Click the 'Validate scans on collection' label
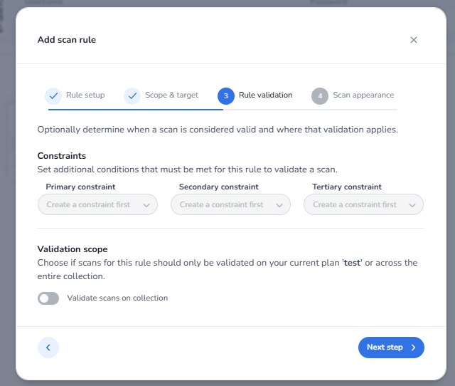 117,298
